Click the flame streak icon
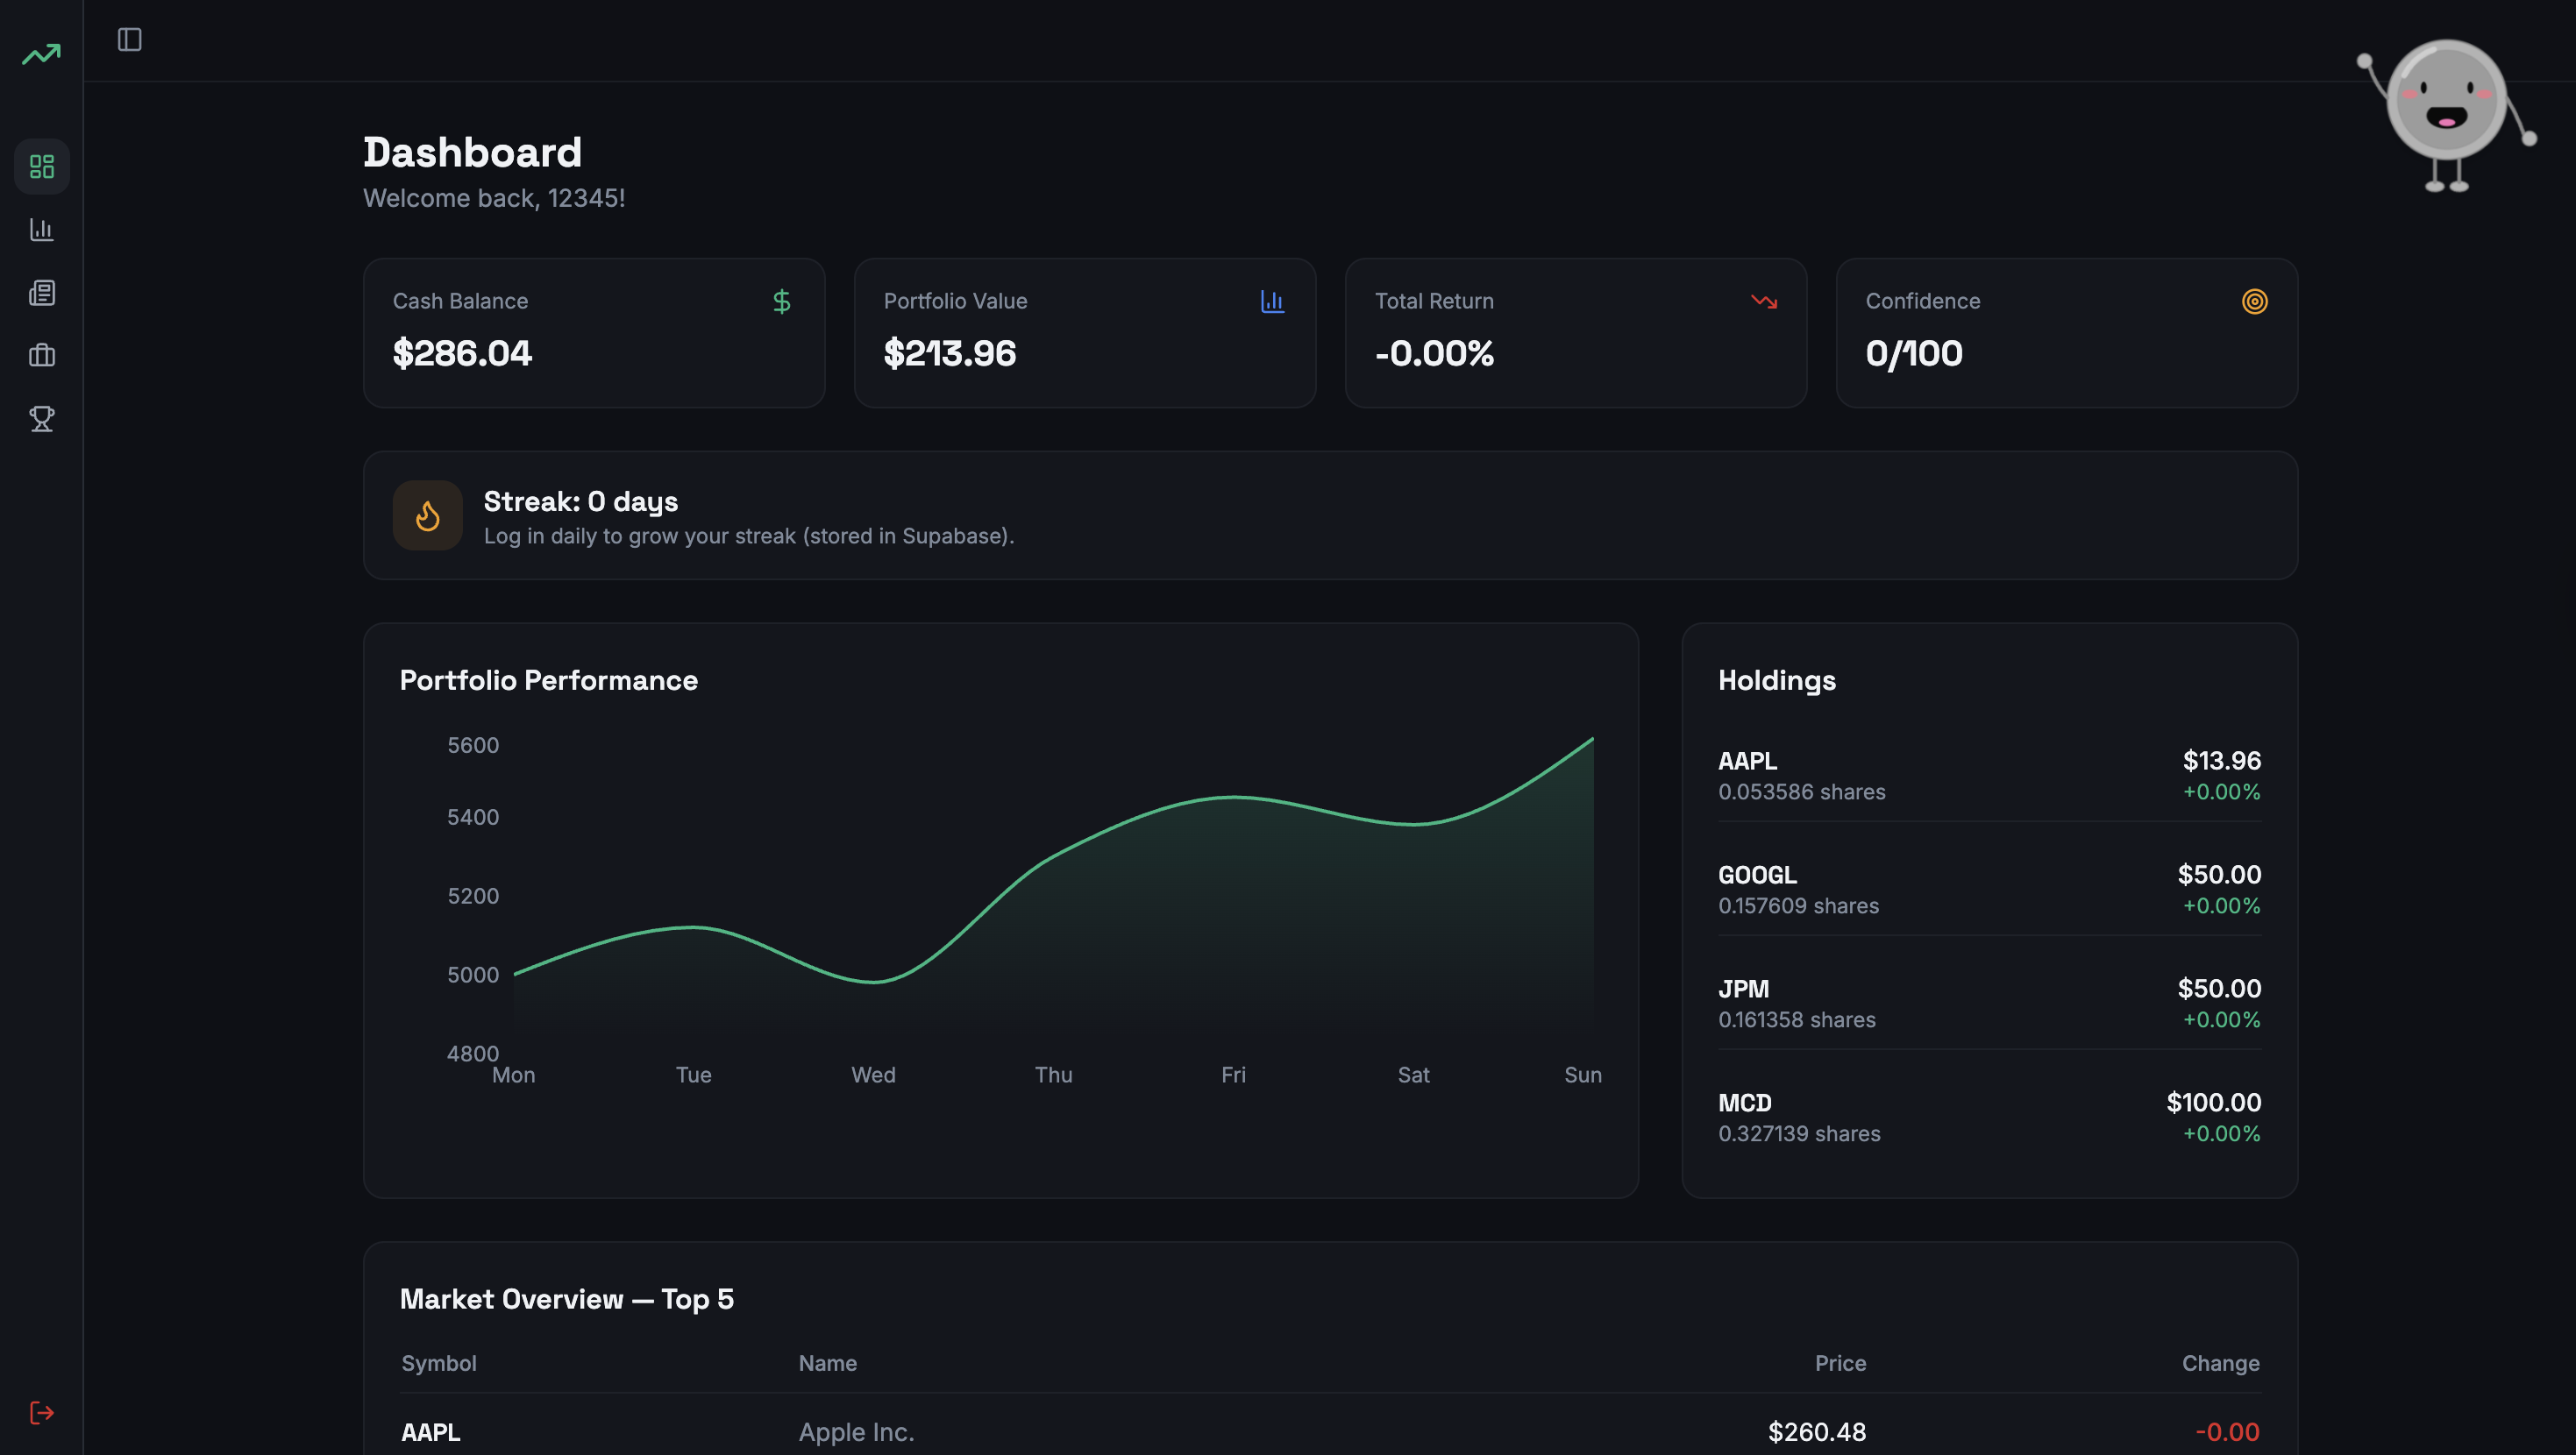Screen dimensions: 2576x1455 pos(428,516)
